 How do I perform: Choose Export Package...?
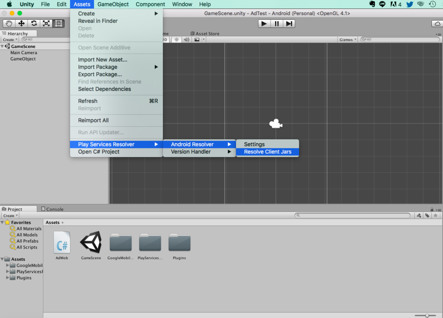(116, 74)
